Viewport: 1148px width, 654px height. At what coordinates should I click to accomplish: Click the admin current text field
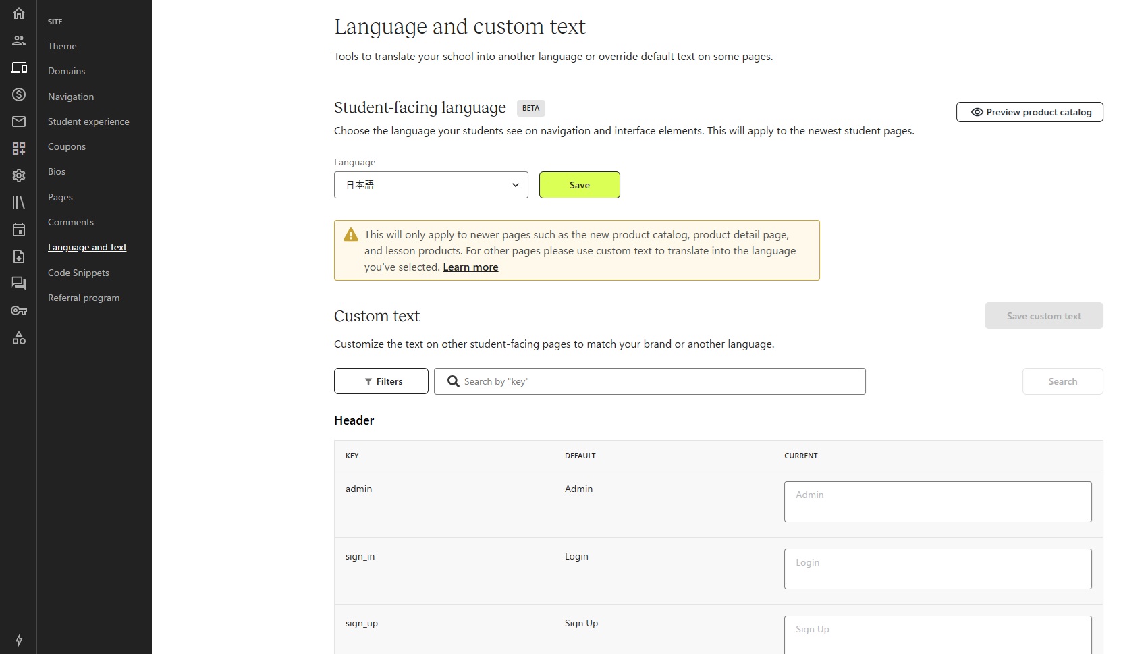tap(937, 501)
